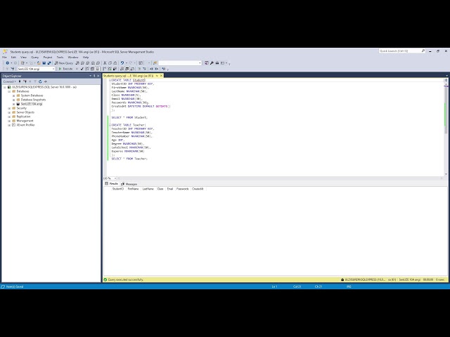Switch to the Messages tab

point(129,184)
